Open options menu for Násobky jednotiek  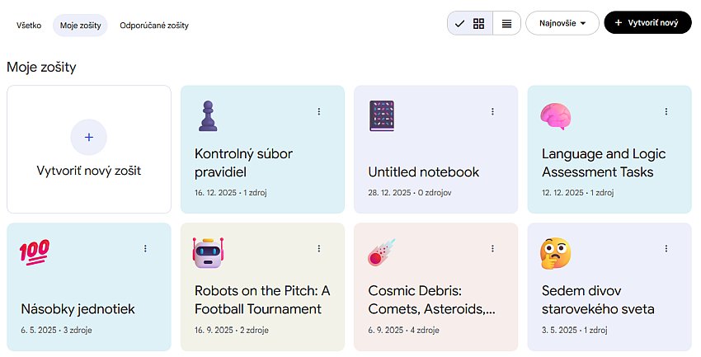145,248
